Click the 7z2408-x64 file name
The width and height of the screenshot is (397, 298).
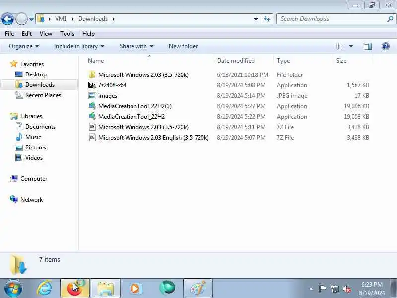[x=112, y=85]
